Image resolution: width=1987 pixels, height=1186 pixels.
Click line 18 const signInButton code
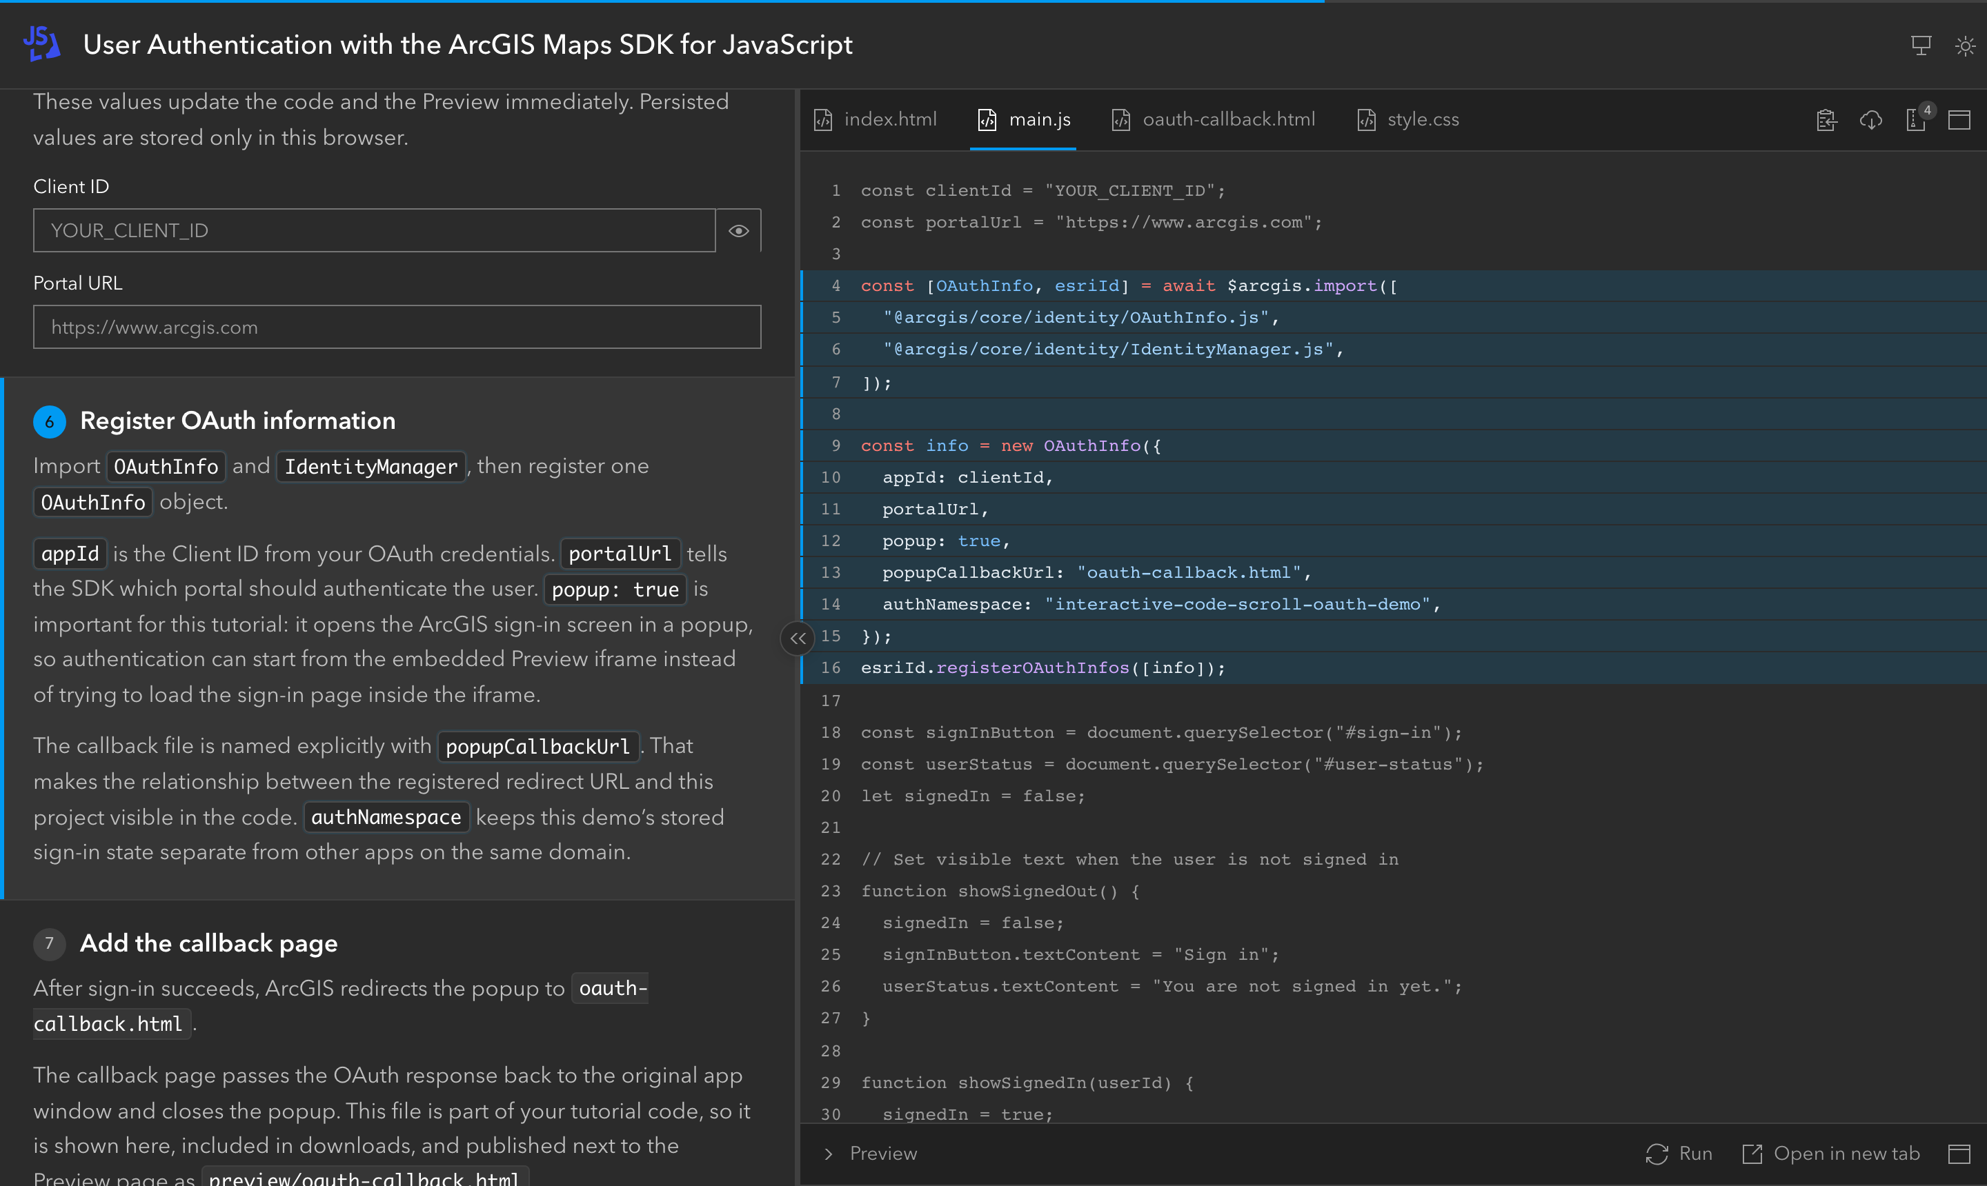coord(1161,732)
